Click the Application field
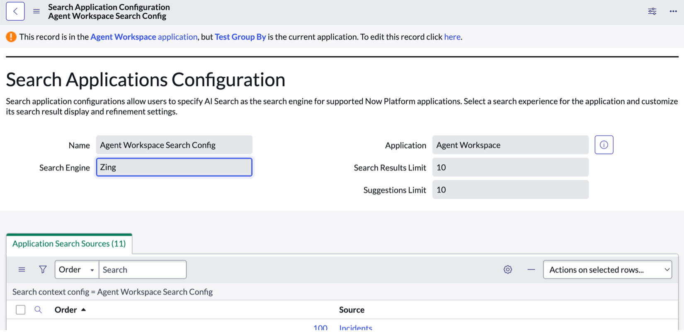 (510, 145)
